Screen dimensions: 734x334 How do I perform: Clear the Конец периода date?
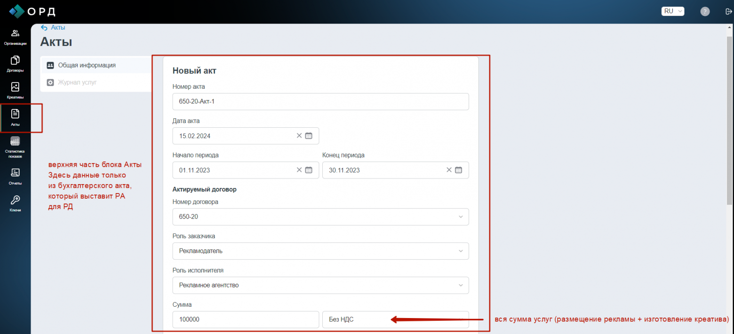(x=449, y=170)
